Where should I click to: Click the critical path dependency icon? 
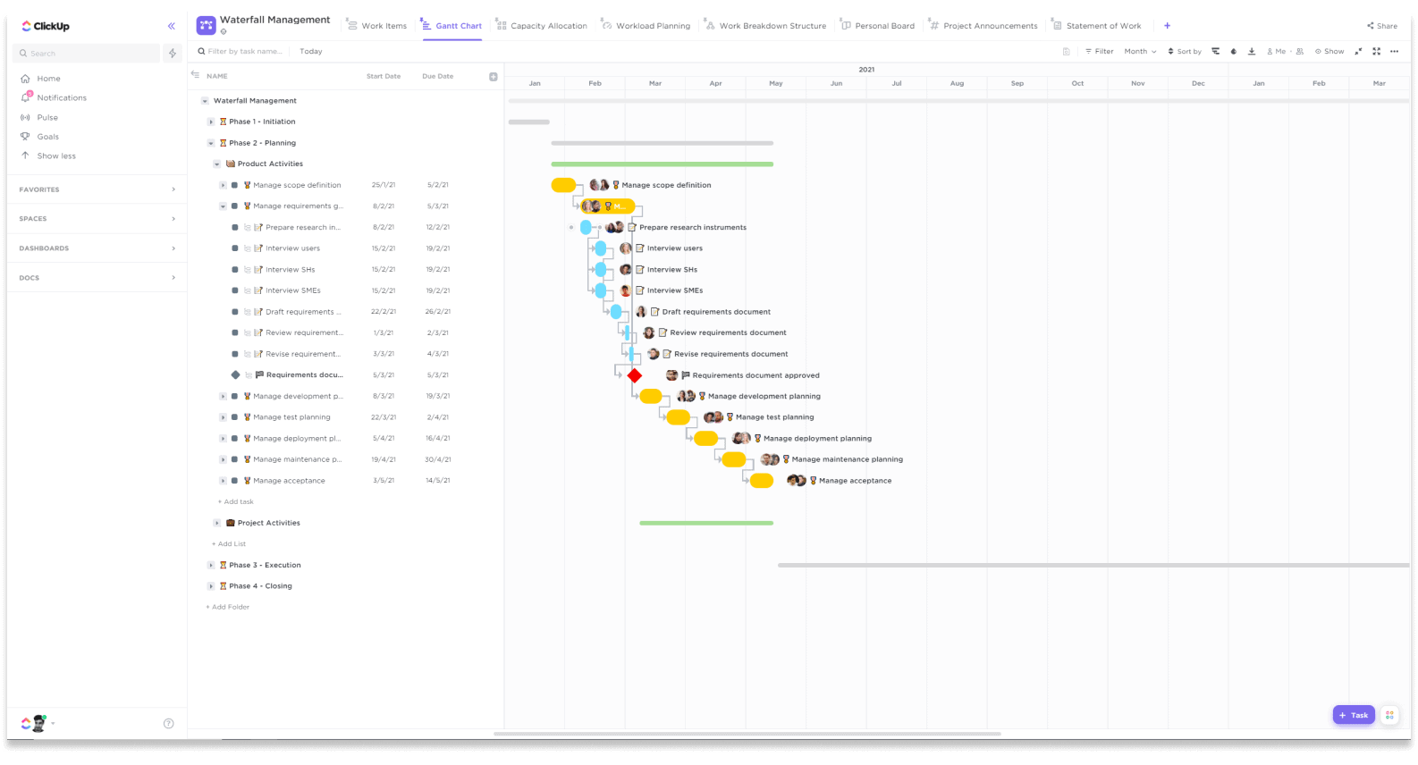click(x=1216, y=52)
